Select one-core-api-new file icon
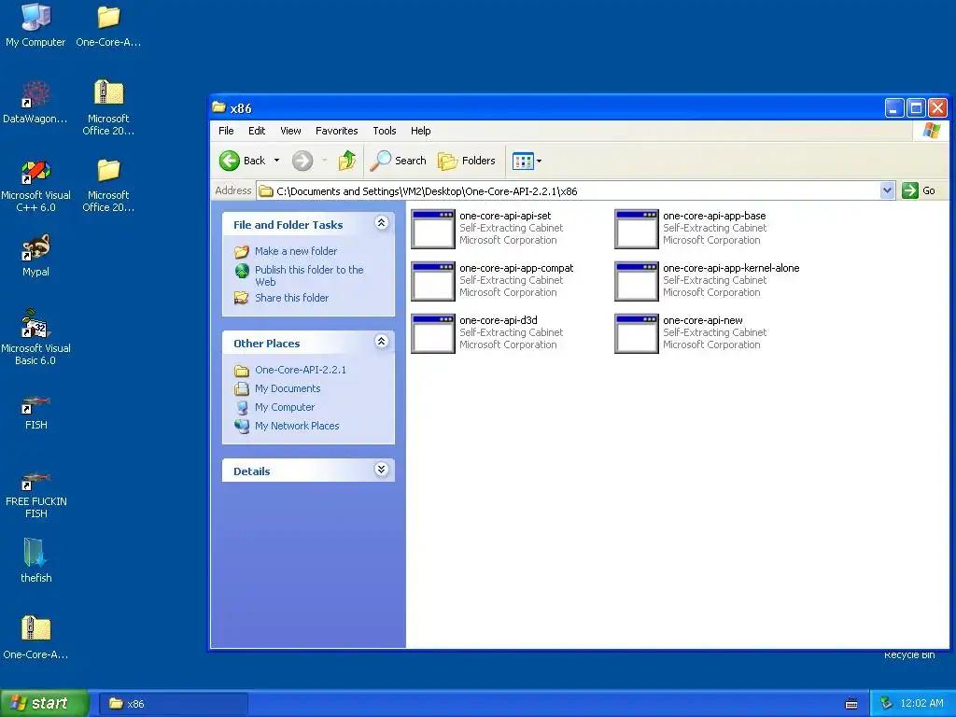Viewport: 956px width, 717px height. 637,333
